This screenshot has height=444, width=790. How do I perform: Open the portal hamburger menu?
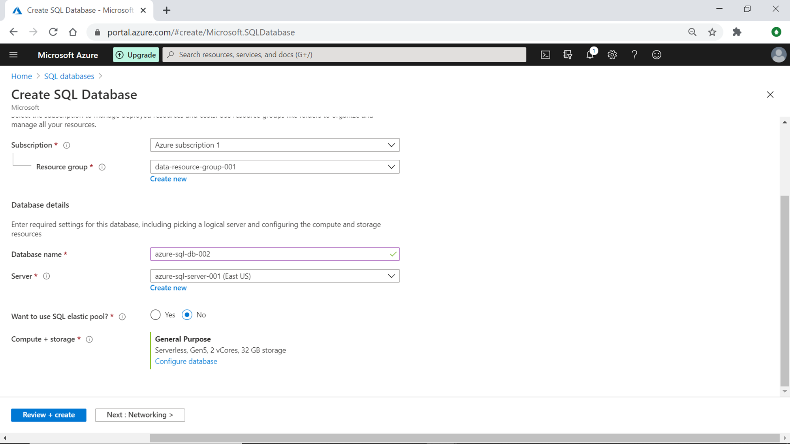[x=13, y=55]
